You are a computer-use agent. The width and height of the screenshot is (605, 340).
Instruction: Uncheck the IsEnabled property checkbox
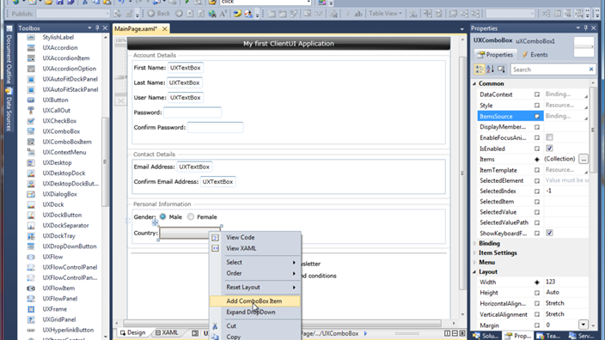pyautogui.click(x=549, y=149)
